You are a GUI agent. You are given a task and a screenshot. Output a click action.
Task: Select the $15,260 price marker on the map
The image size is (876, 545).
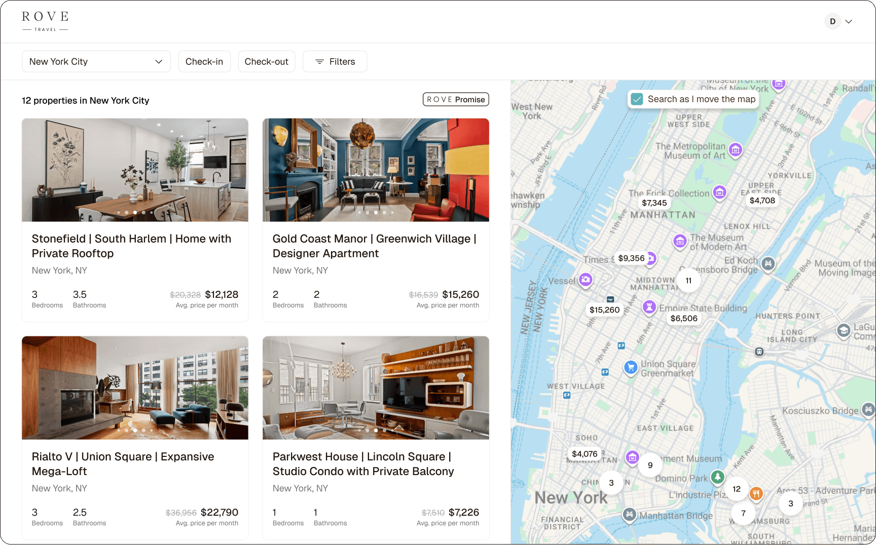604,309
